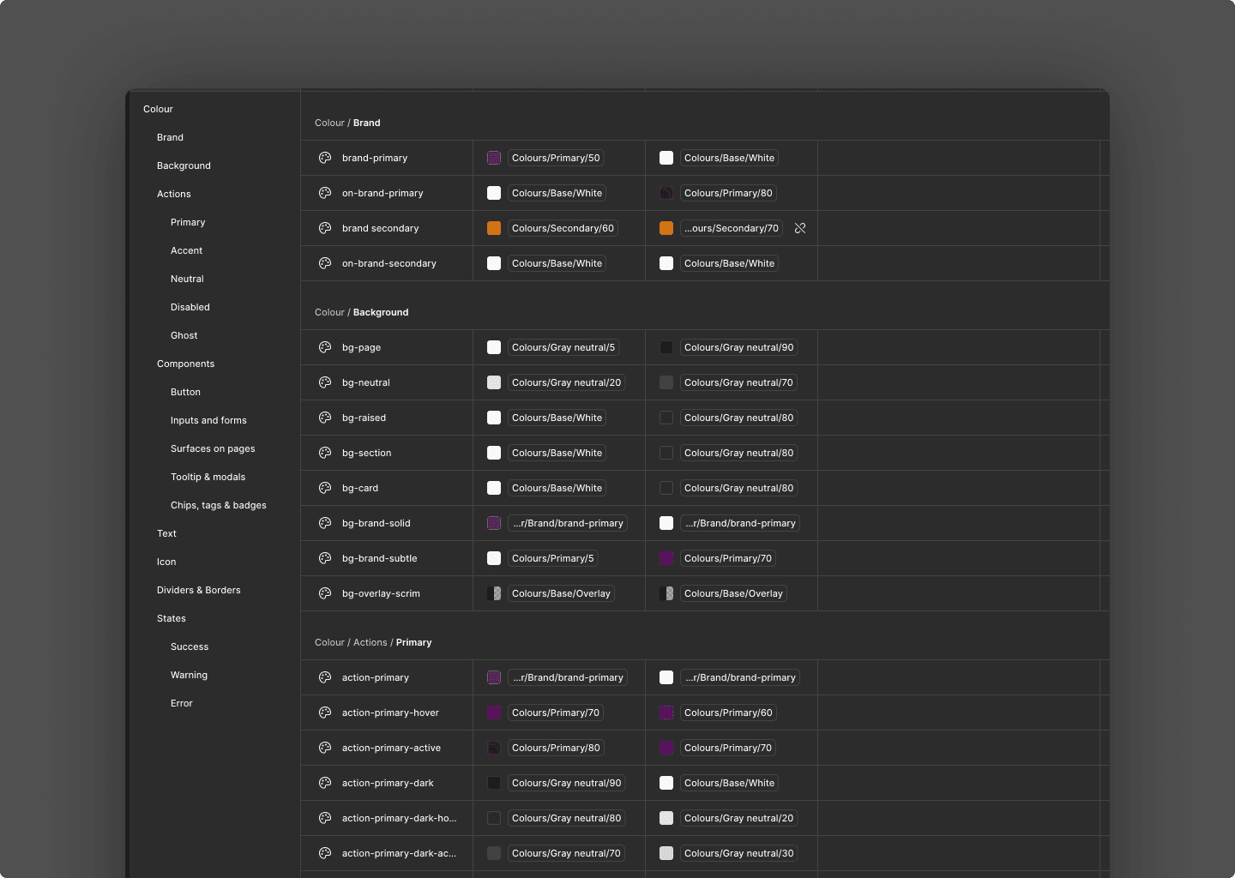
Task: Click the palette icon beside on-brand-primary
Action: coord(325,193)
